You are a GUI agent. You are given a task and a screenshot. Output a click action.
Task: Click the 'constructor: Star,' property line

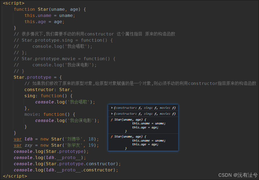pos(48,89)
